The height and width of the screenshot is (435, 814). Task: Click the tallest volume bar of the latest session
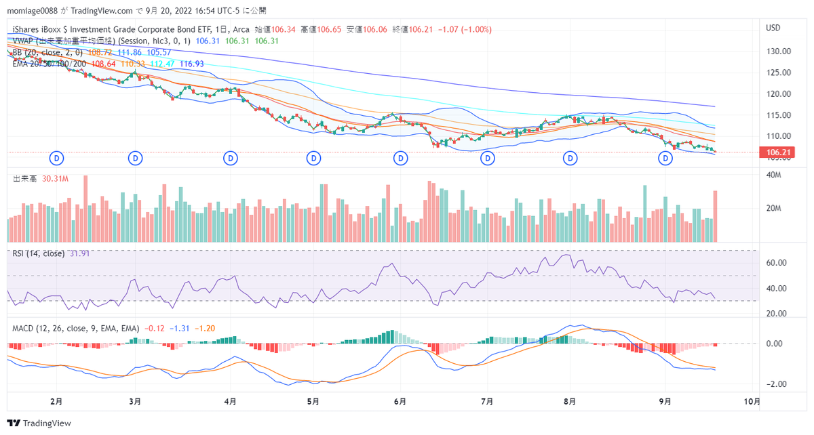tap(715, 216)
